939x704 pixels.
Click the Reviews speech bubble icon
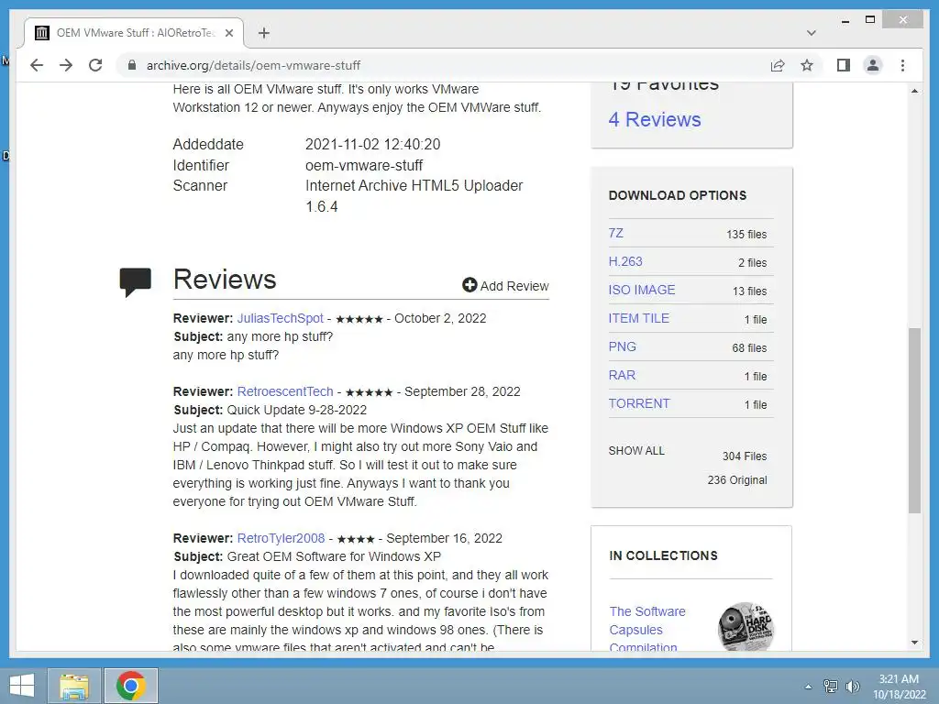(136, 282)
